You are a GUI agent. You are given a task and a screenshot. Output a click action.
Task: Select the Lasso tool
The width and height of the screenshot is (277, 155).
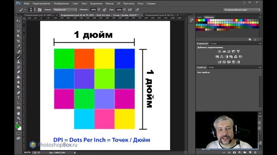(x=18, y=31)
